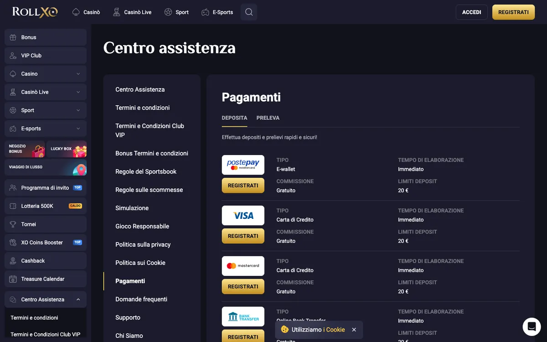
Task: Expand the Sport sidebar chevron
Action: (78, 110)
